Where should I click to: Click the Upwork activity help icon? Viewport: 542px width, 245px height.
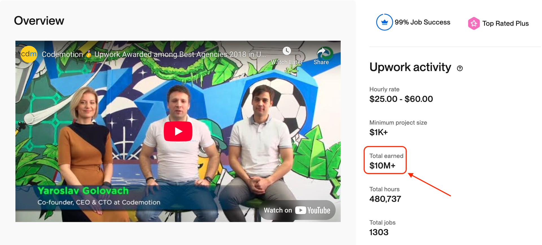pos(460,68)
